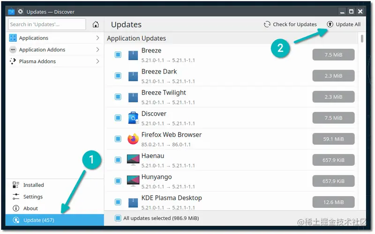375x234 pixels.
Task: Click the Plasma Addons sparkle icon
Action: tap(13, 61)
